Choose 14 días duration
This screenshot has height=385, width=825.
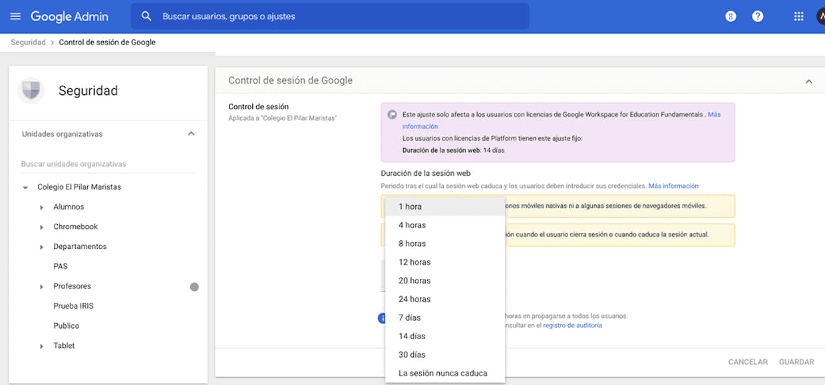445,337
